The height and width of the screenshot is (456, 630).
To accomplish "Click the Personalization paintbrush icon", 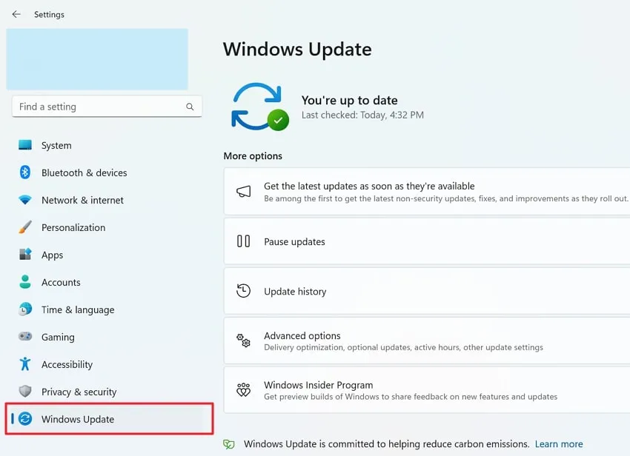I will (25, 227).
